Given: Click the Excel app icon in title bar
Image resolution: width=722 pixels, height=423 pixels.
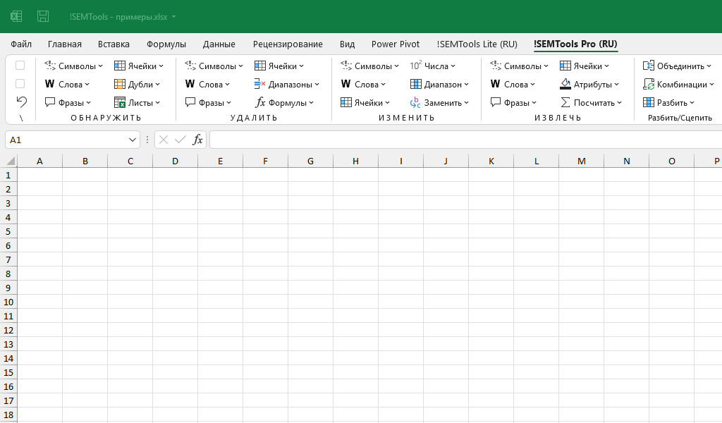Looking at the screenshot, I should coord(16,17).
